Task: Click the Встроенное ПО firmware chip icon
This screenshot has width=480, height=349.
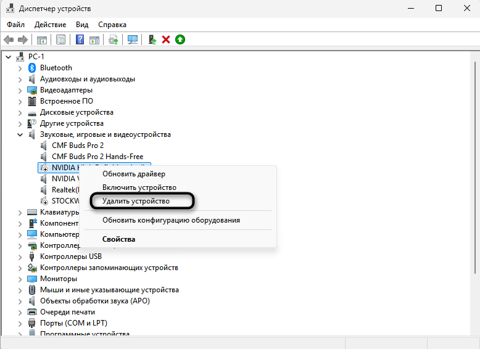Action: [32, 101]
